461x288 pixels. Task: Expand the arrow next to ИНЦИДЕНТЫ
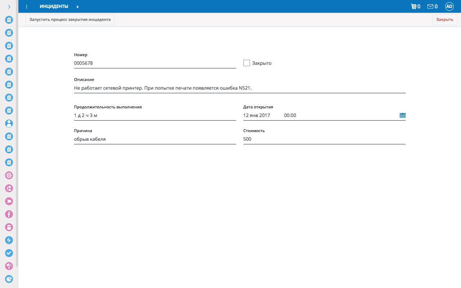(x=78, y=6)
